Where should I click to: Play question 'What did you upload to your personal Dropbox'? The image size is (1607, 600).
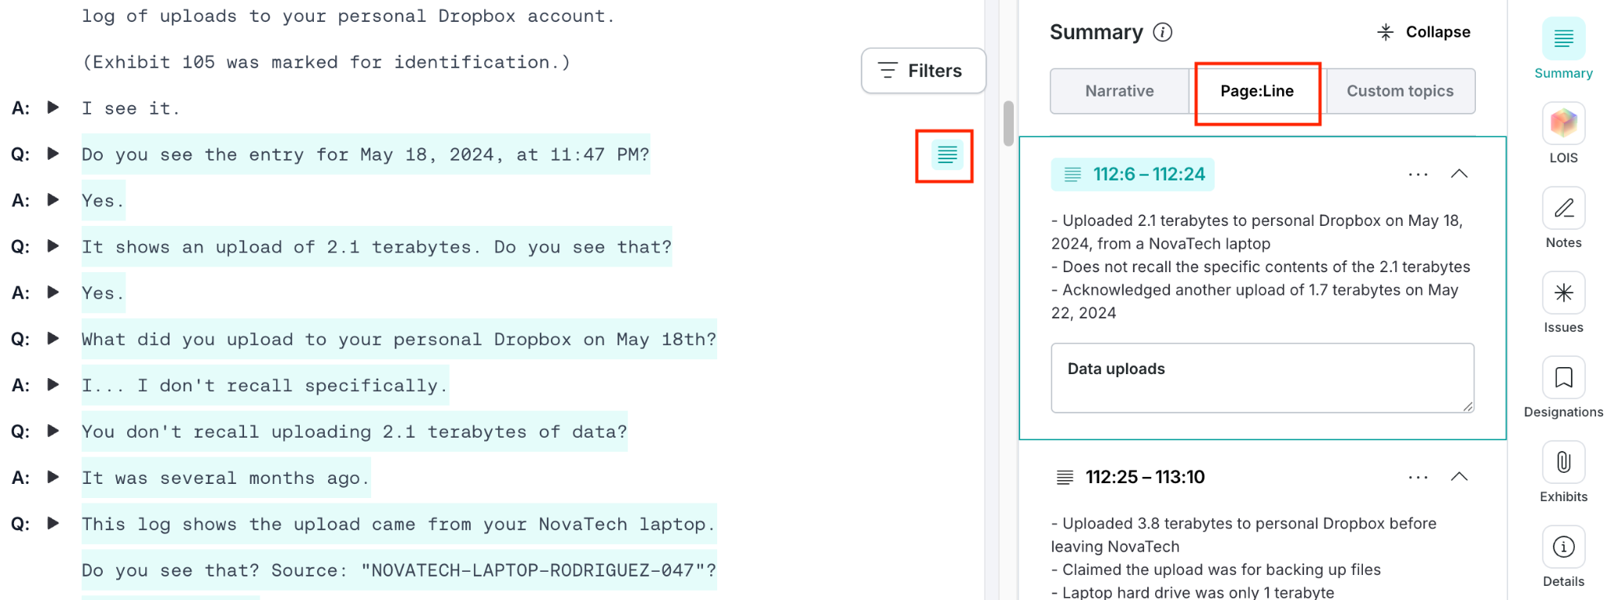point(53,338)
